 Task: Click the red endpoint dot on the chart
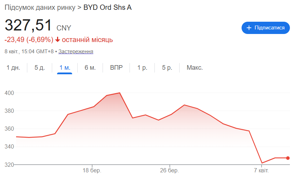(288, 158)
